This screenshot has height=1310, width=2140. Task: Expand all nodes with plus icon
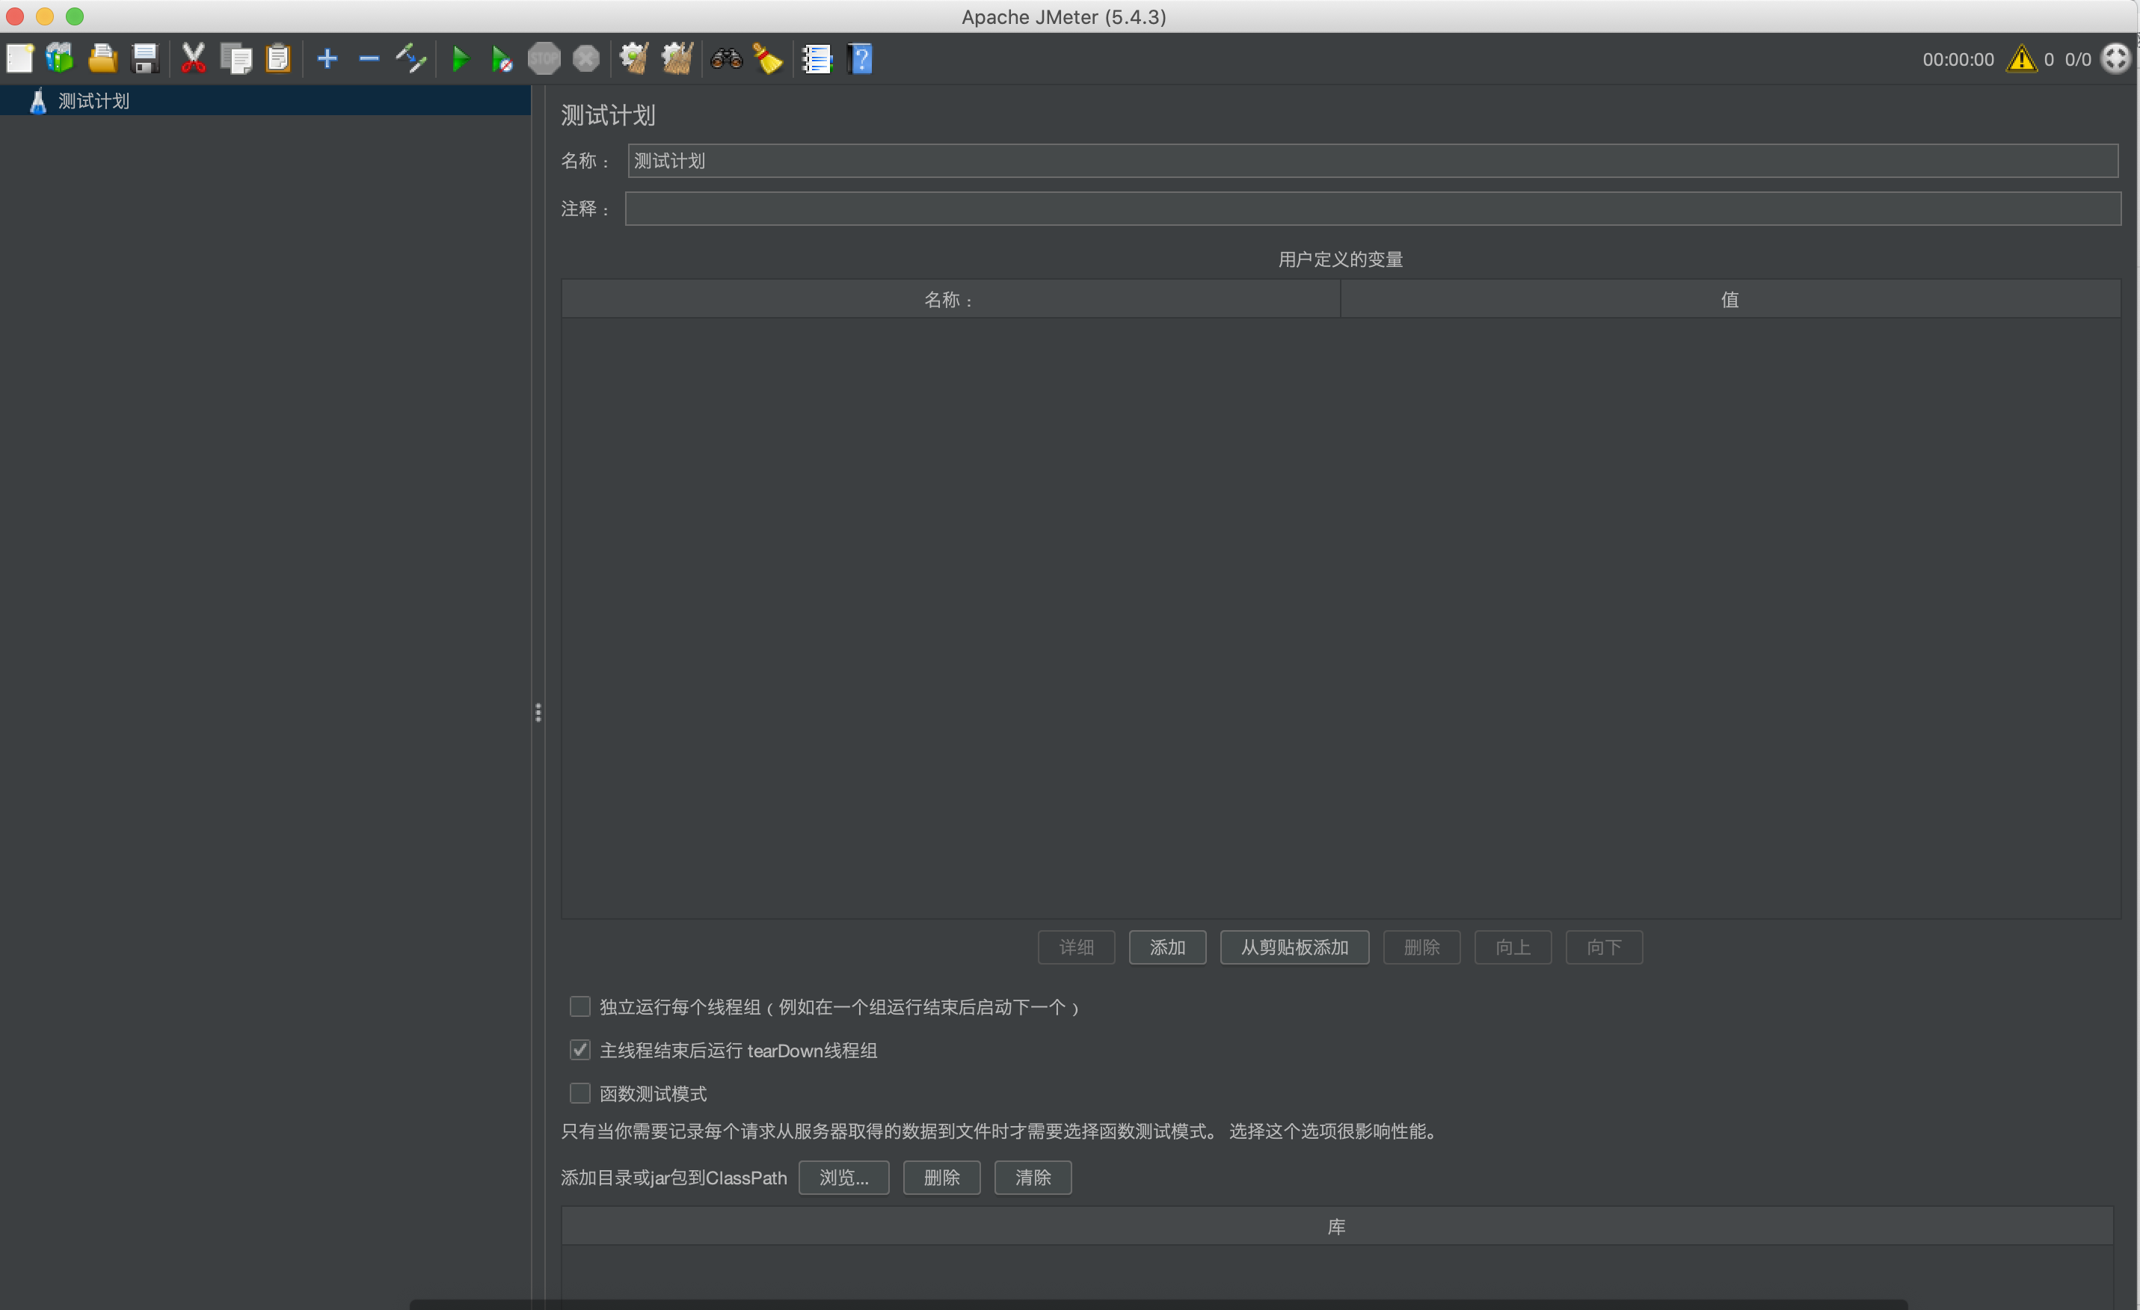(x=328, y=59)
